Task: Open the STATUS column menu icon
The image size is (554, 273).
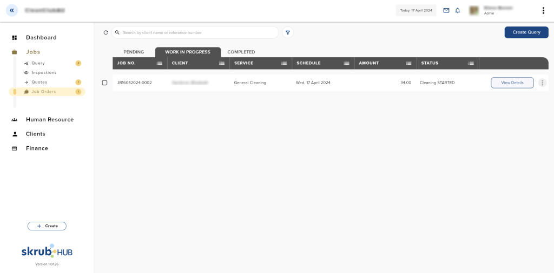Action: (471, 63)
